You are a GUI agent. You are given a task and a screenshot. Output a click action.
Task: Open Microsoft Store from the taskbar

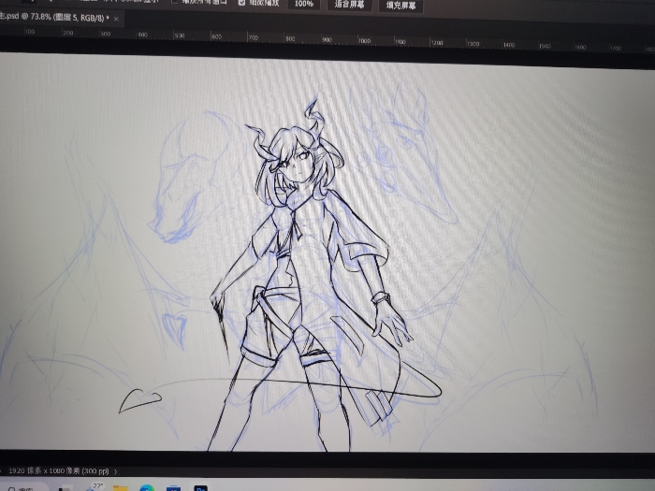[x=173, y=487]
